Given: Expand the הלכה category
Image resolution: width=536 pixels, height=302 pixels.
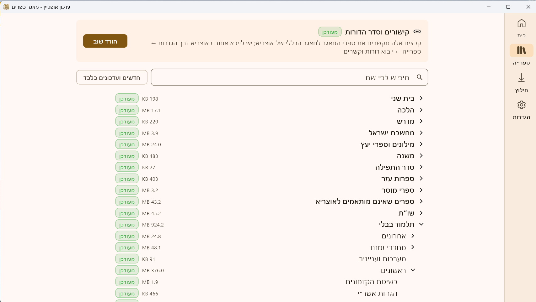Looking at the screenshot, I should click(x=421, y=110).
